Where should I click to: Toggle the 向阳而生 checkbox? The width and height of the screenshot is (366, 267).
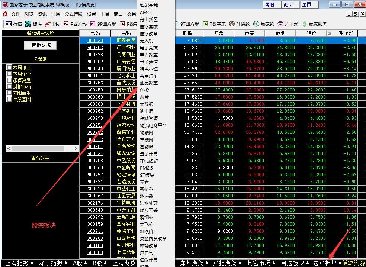tap(9, 93)
